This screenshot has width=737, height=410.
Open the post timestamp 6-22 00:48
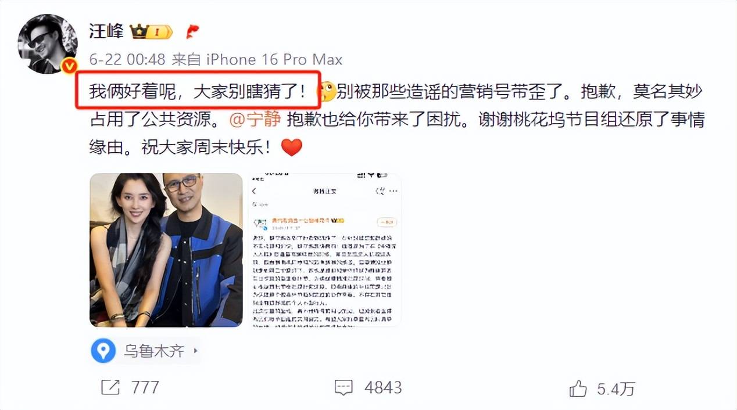128,60
